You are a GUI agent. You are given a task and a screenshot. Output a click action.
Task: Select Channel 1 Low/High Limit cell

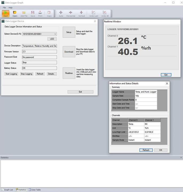click(x=152, y=132)
